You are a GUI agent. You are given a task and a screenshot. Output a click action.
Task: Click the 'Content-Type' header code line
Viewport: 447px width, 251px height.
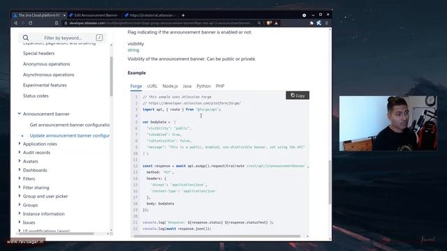pyautogui.click(x=183, y=191)
